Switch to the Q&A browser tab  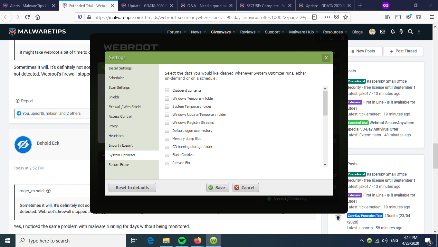point(206,5)
